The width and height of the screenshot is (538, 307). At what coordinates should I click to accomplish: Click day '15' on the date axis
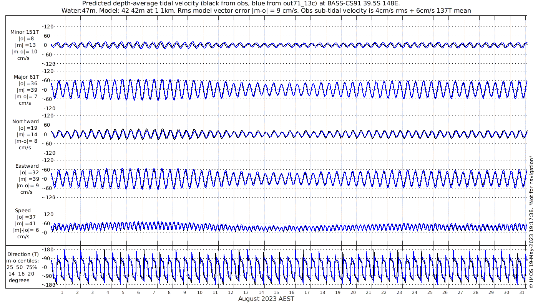tap(276, 292)
